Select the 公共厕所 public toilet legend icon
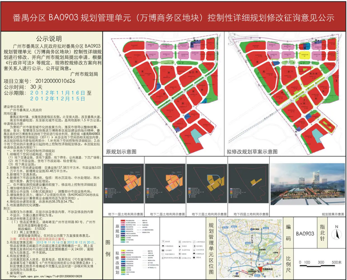 pos(163,250)
